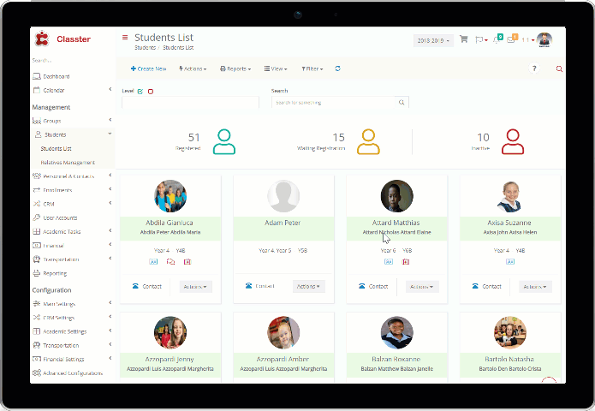The height and width of the screenshot is (411, 595).
Task: Click Contact on Attard Matthias card
Action: pyautogui.click(x=373, y=286)
